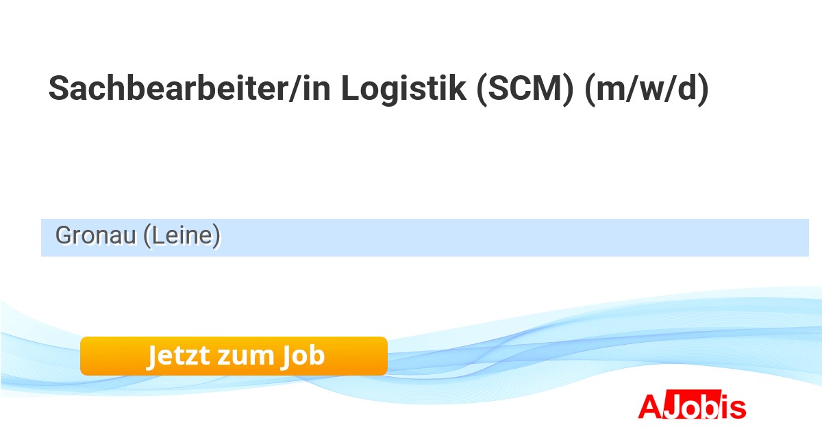The height and width of the screenshot is (431, 822).
Task: Click the light blue location bar's empty area
Action: pos(514,237)
